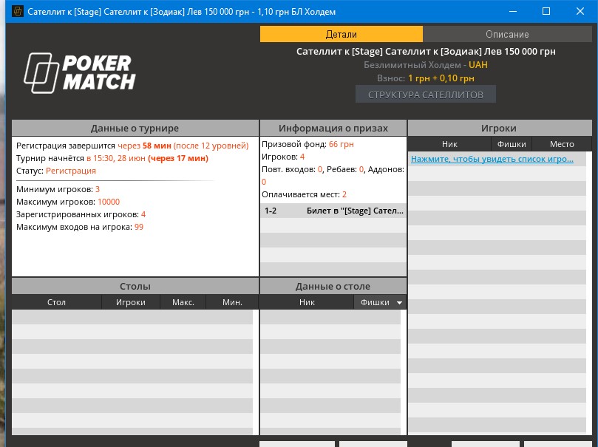Screen dimensions: 598x447
Task: Sort players by Фишки column in Игроки panel
Action: pyautogui.click(x=512, y=144)
